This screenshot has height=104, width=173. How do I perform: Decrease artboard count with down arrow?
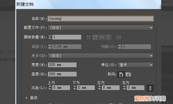point(50,38)
